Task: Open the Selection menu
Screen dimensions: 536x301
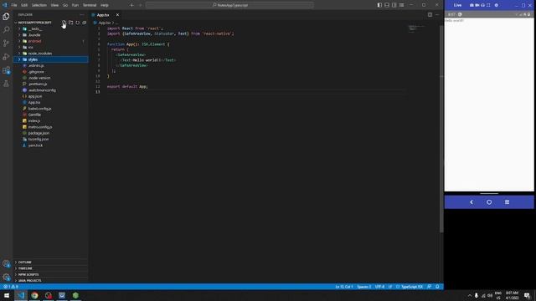Action: [39, 5]
